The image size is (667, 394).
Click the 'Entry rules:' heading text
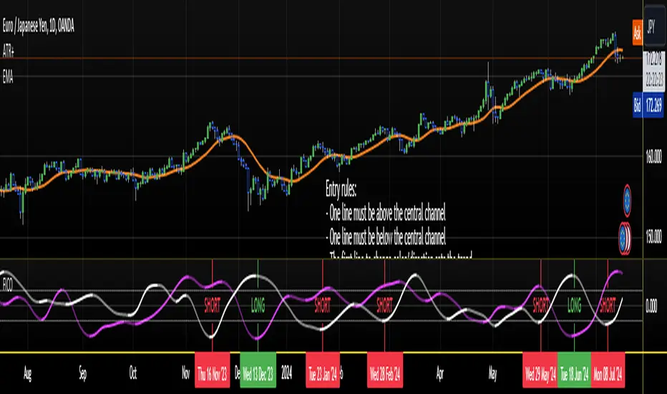pos(341,189)
